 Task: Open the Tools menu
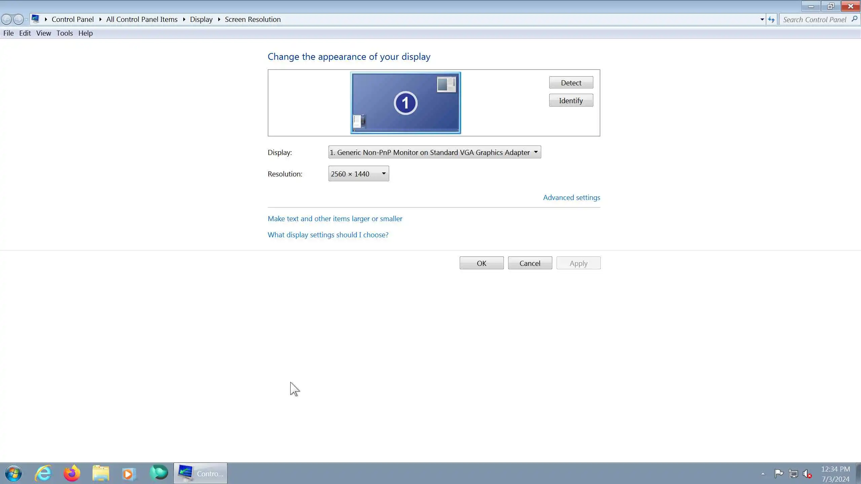pos(65,33)
